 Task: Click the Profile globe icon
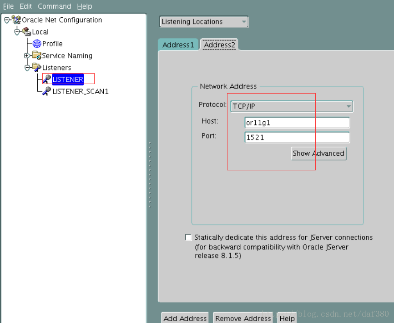pyautogui.click(x=37, y=44)
